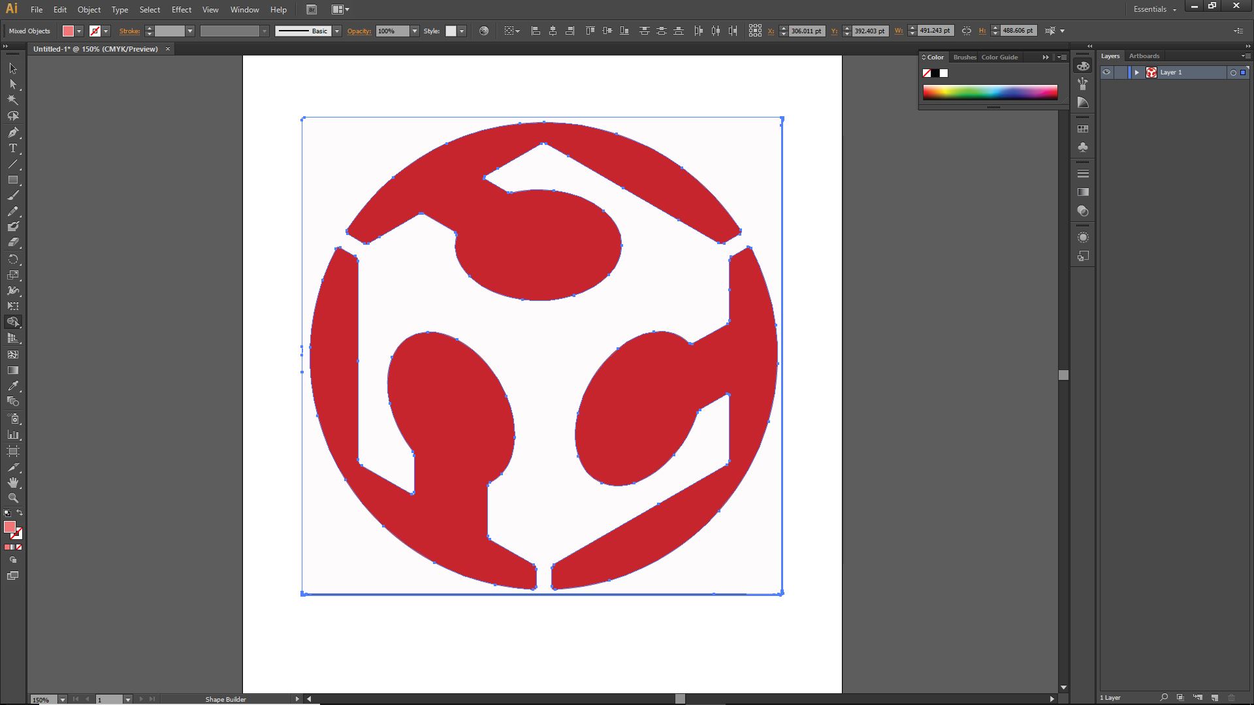Toggle constrain width and height proportions

click(x=967, y=31)
